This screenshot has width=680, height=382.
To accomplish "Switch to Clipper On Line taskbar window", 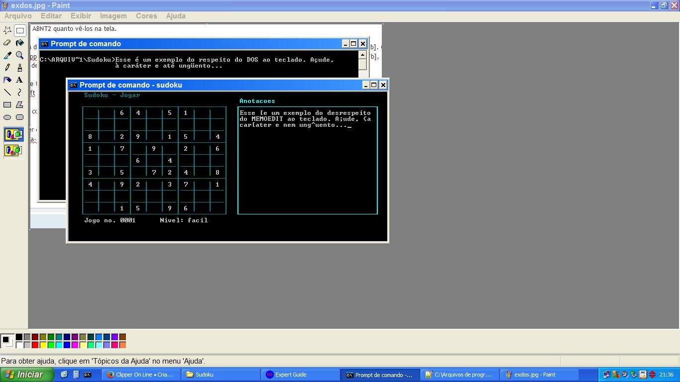I will coord(141,375).
